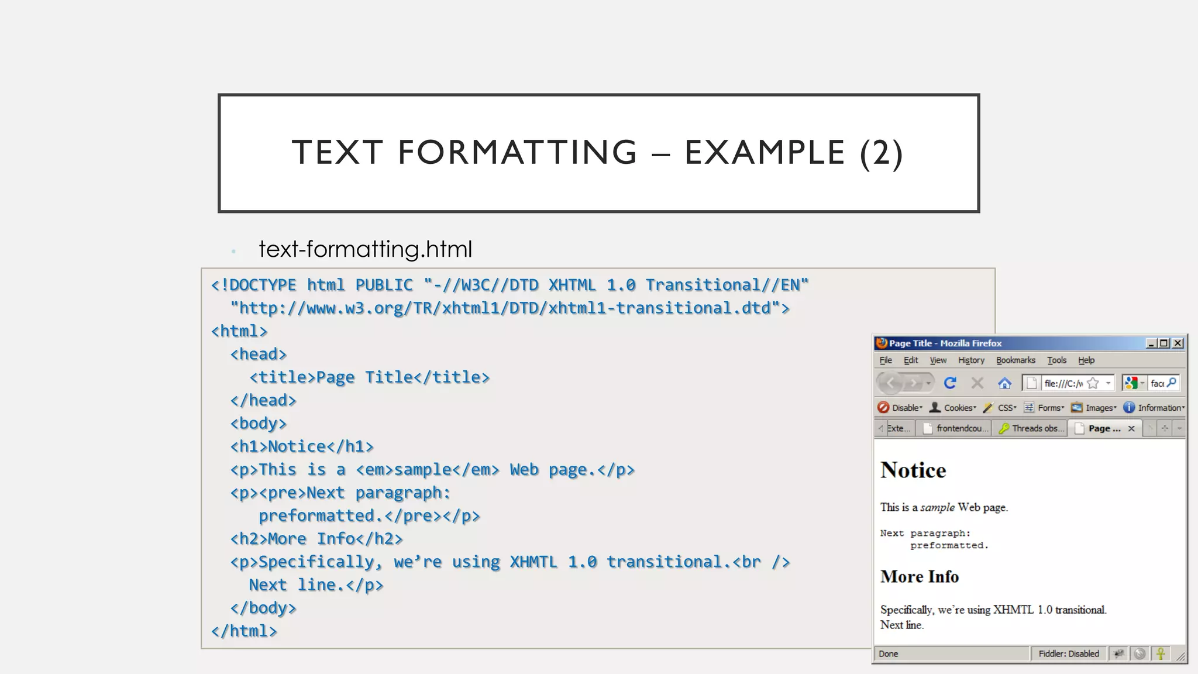The image size is (1198, 674).
Task: Click the gray circular status bar icon
Action: click(1139, 654)
